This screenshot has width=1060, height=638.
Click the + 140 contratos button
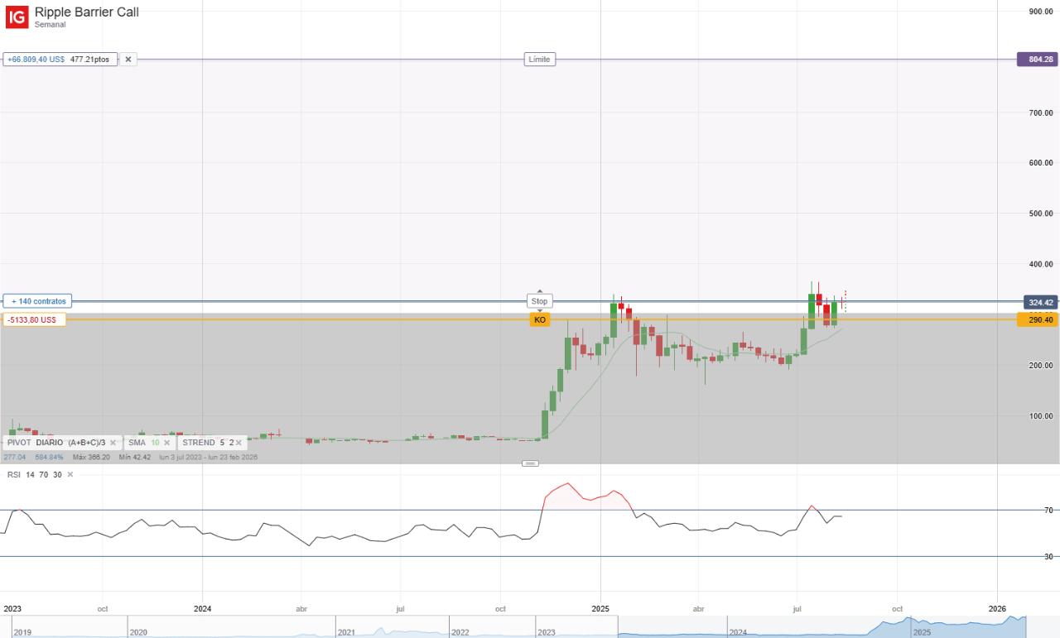[x=37, y=300]
